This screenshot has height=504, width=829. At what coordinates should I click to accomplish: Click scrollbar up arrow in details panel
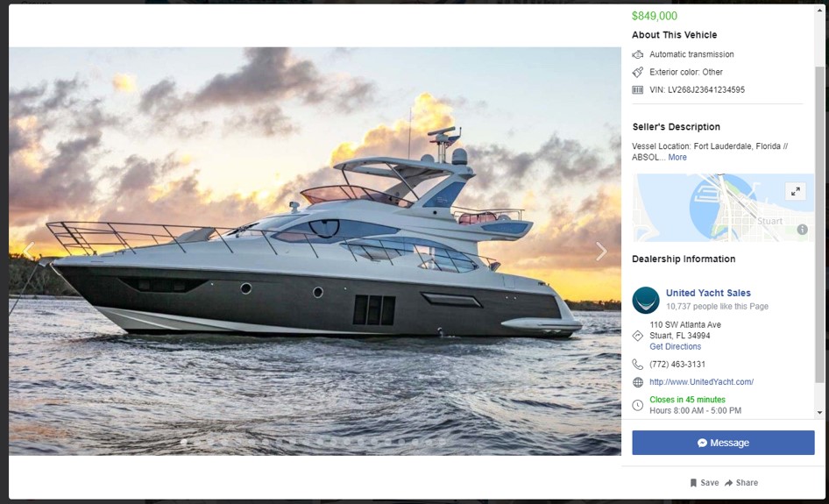(x=819, y=11)
